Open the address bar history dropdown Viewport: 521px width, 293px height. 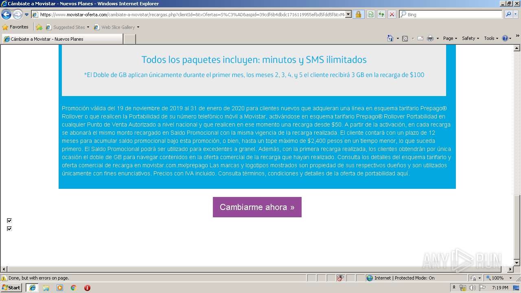click(x=348, y=15)
